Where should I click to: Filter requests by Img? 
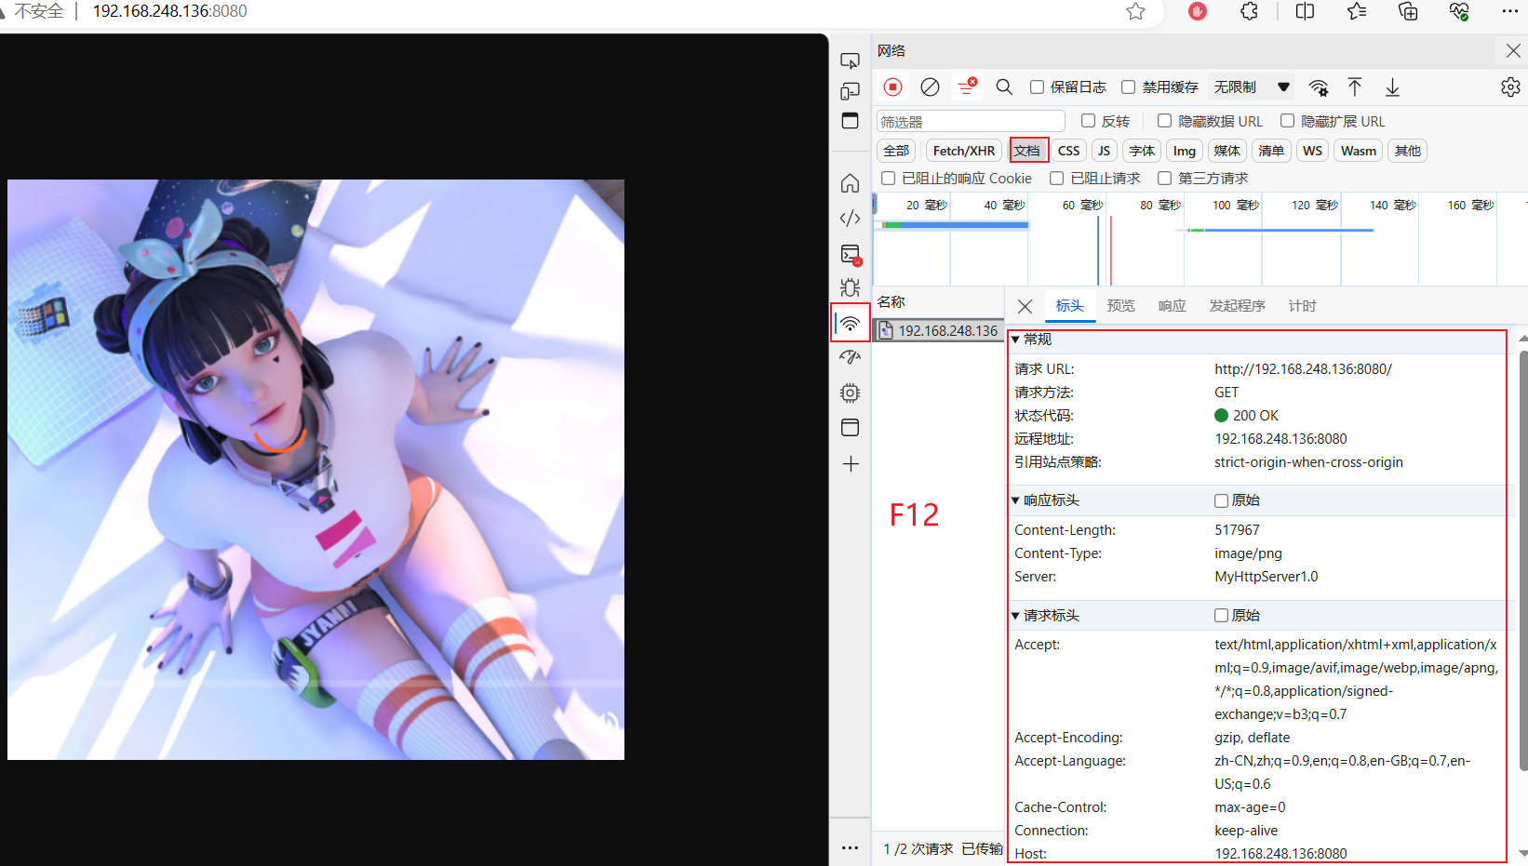(x=1185, y=151)
